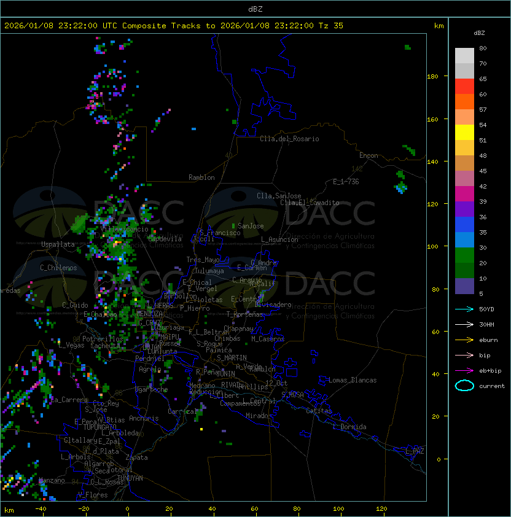511x517 pixels.
Task: Click the bip pink arrow legend icon
Action: pyautogui.click(x=464, y=355)
